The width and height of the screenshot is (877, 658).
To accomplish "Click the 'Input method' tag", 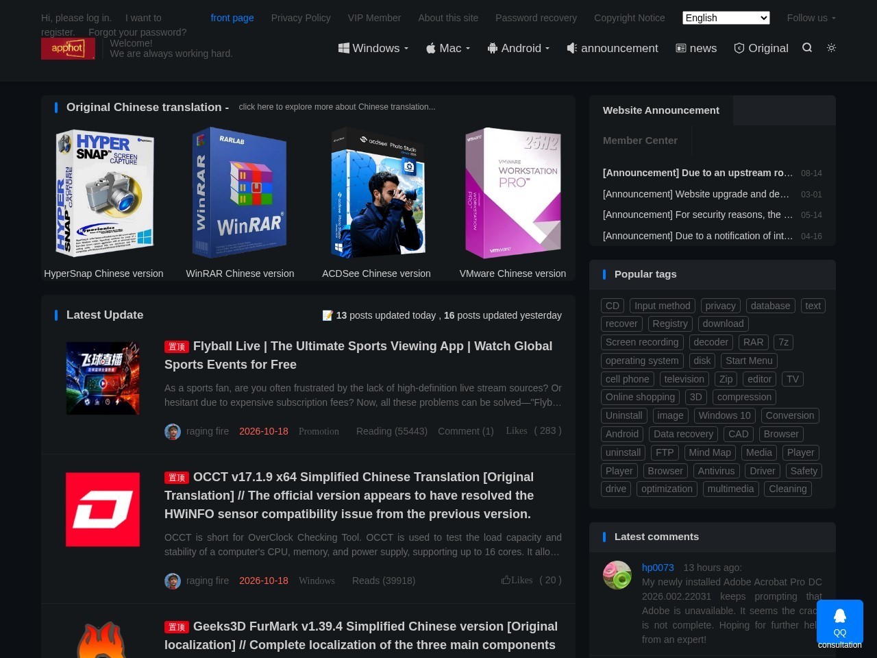I will [x=663, y=306].
